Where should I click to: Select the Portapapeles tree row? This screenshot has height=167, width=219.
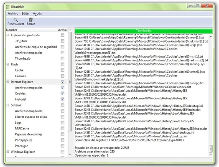(37, 140)
